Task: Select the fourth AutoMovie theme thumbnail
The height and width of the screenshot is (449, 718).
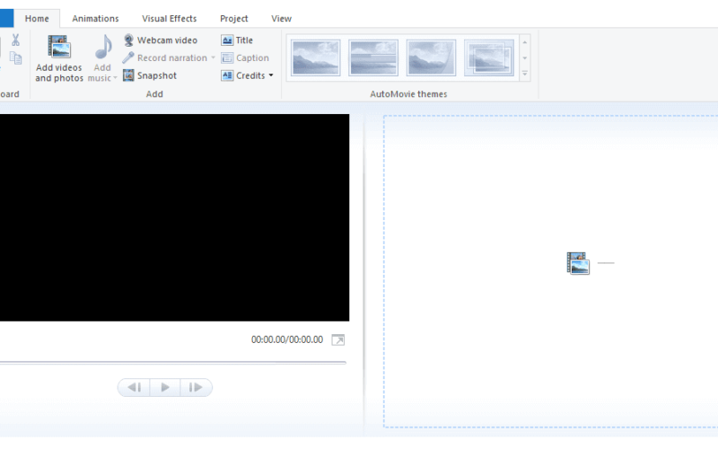Action: click(488, 57)
